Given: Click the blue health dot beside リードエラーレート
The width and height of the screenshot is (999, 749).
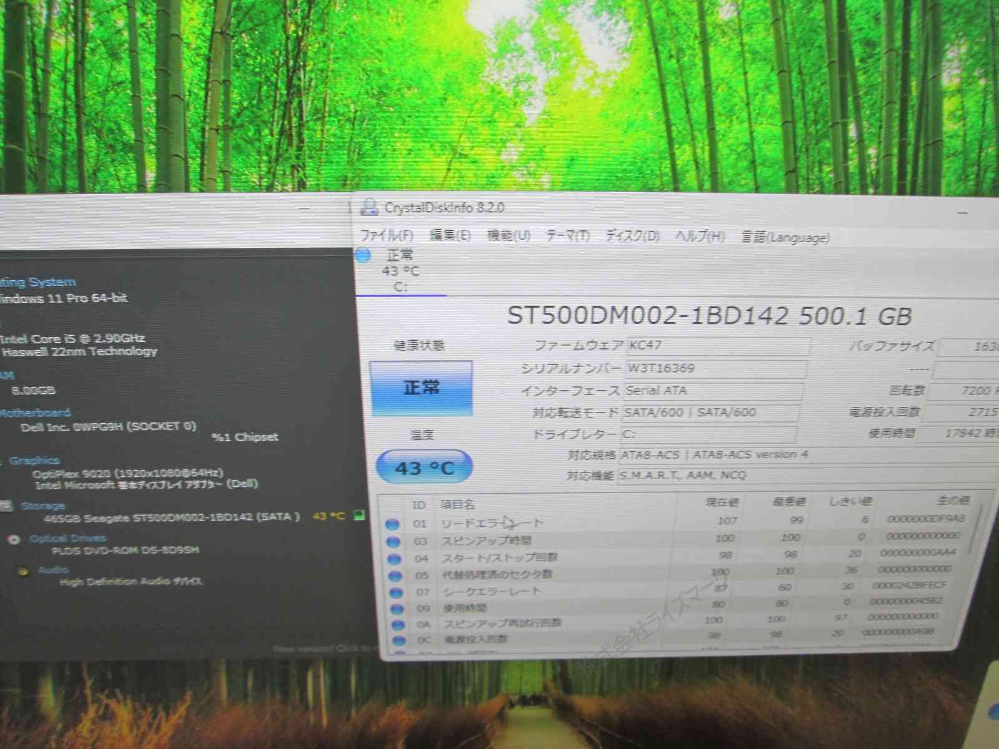Looking at the screenshot, I should tap(393, 524).
